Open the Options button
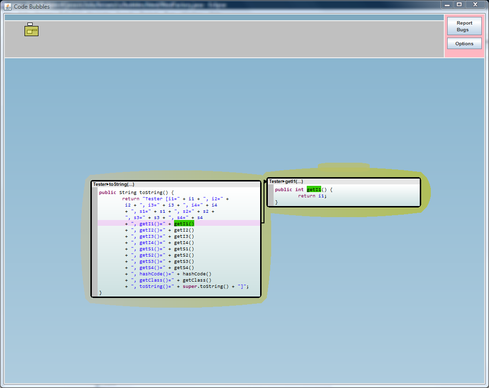The image size is (489, 388). pyautogui.click(x=464, y=44)
